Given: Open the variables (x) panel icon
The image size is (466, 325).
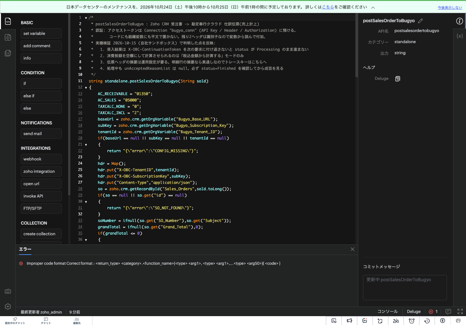Looking at the screenshot, I should click(x=460, y=36).
